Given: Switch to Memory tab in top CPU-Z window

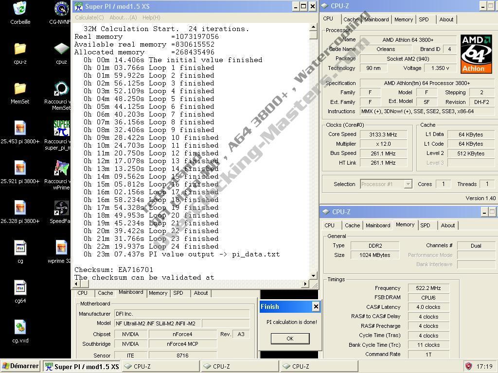Looking at the screenshot, I should coord(404,19).
